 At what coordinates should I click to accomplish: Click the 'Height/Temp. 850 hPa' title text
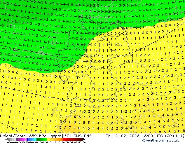tap(23, 136)
